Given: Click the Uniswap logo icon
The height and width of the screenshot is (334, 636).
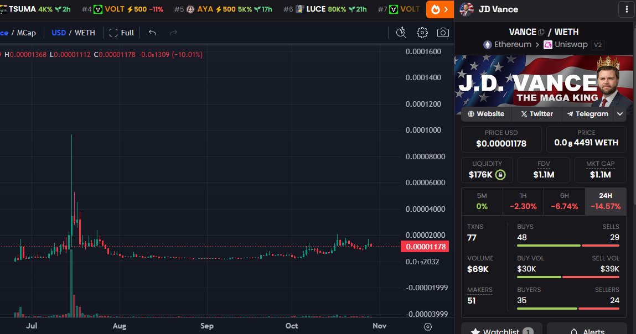Looking at the screenshot, I should [548, 45].
